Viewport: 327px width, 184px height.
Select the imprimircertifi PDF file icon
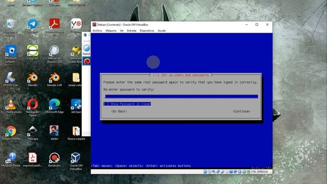33,159
